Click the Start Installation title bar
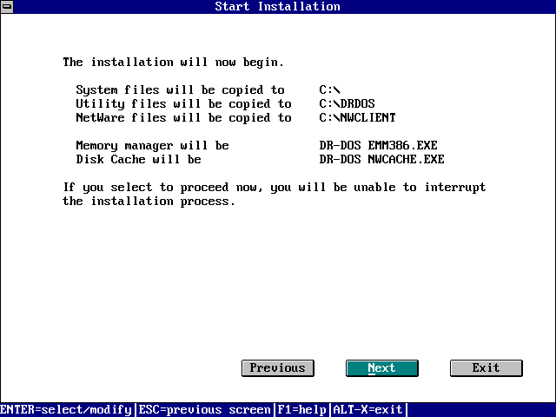The width and height of the screenshot is (556, 417). pos(278,7)
